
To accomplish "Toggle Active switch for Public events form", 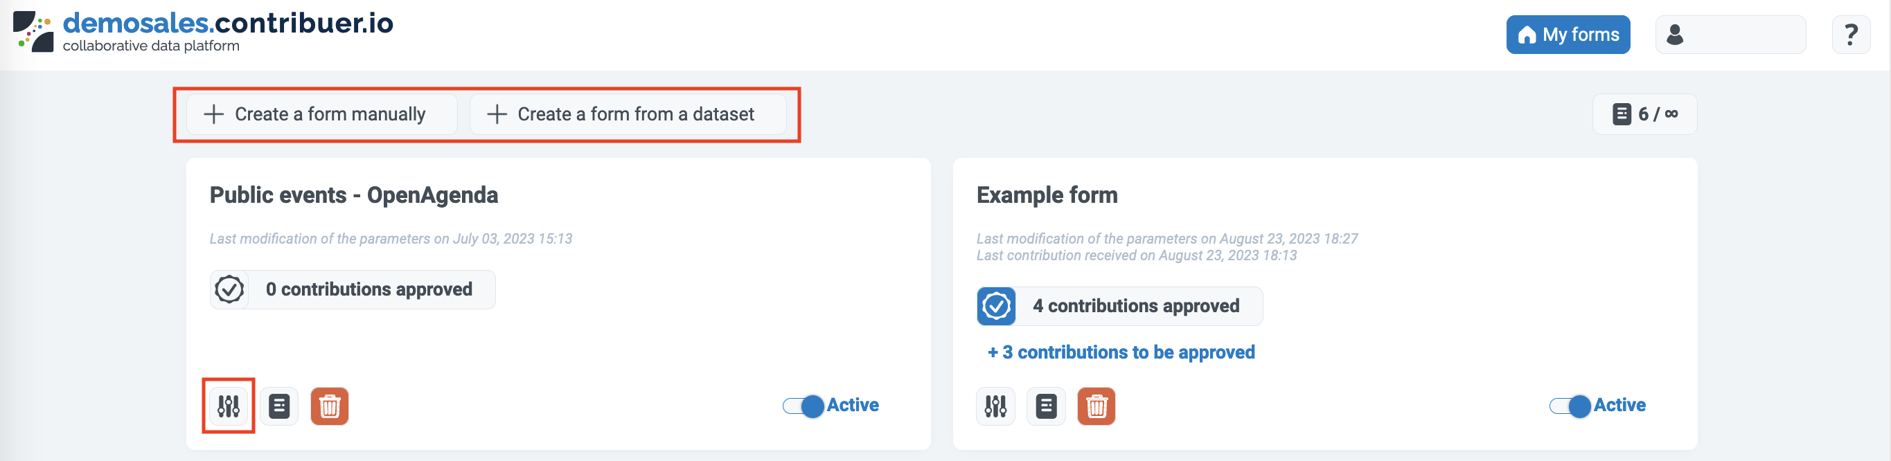I will point(804,406).
